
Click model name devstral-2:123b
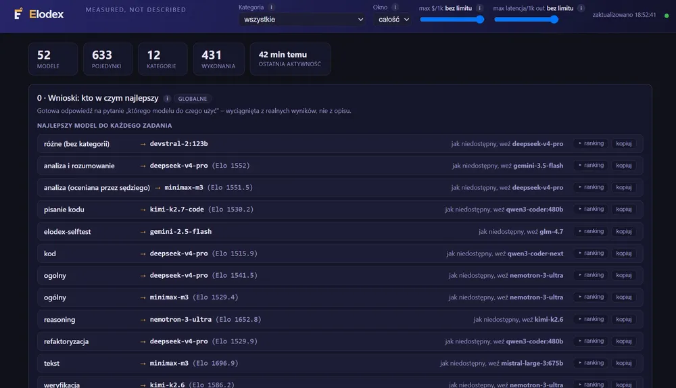(178, 144)
